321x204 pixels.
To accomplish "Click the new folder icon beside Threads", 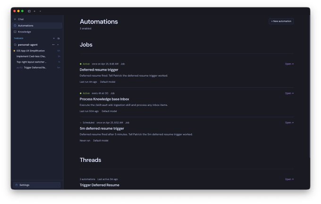I will point(59,39).
